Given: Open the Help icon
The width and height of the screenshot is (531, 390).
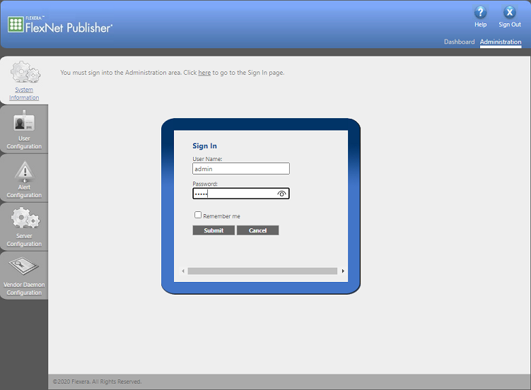Looking at the screenshot, I should click(480, 13).
